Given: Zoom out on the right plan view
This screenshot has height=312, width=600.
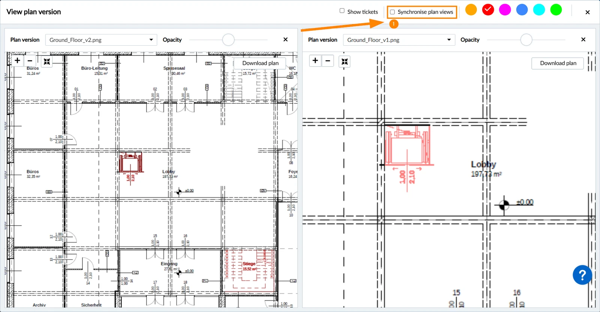Looking at the screenshot, I should [328, 60].
